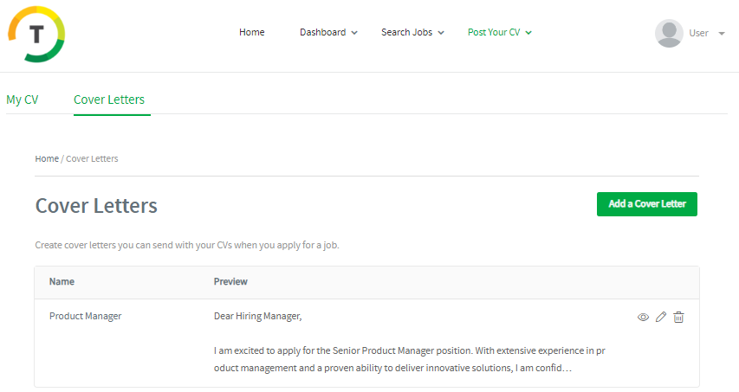Open the Dashboard menu item
739x392 pixels.
tap(322, 32)
